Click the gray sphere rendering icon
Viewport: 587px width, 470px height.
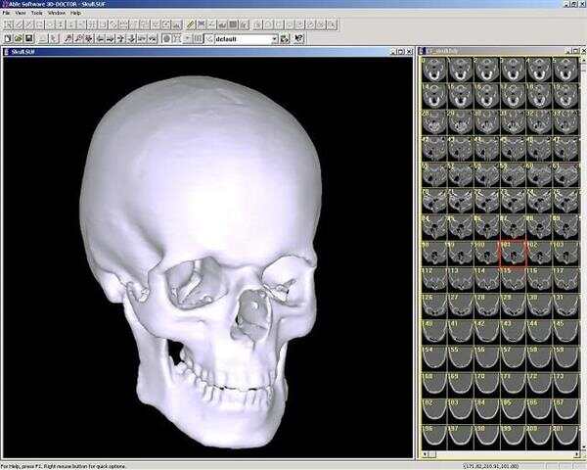(166, 39)
